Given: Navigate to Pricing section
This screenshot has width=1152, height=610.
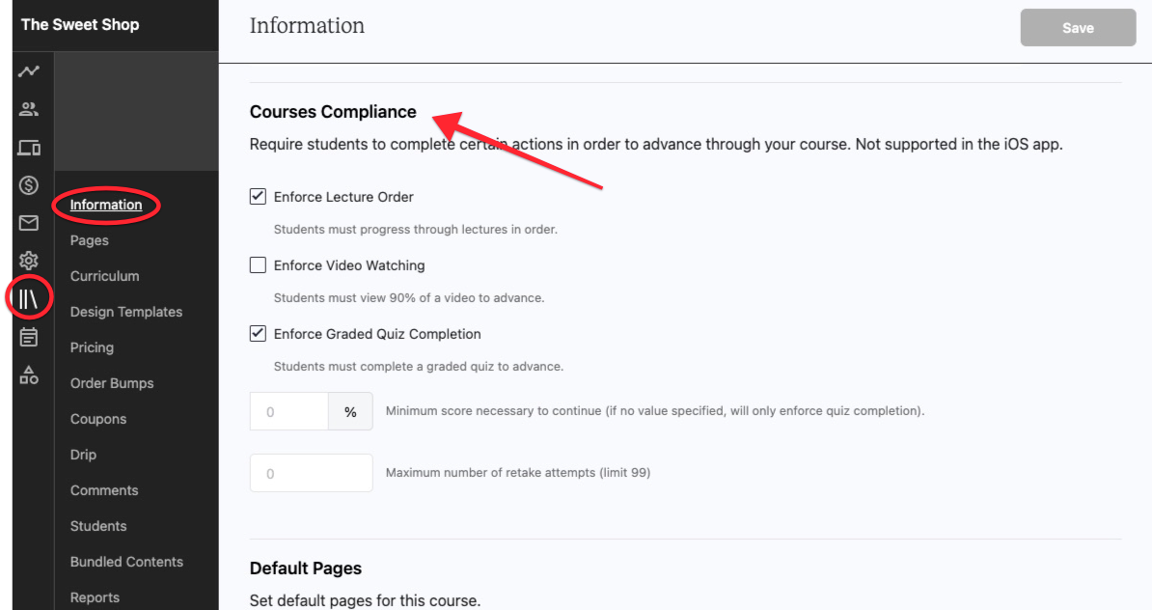Looking at the screenshot, I should click(x=92, y=347).
